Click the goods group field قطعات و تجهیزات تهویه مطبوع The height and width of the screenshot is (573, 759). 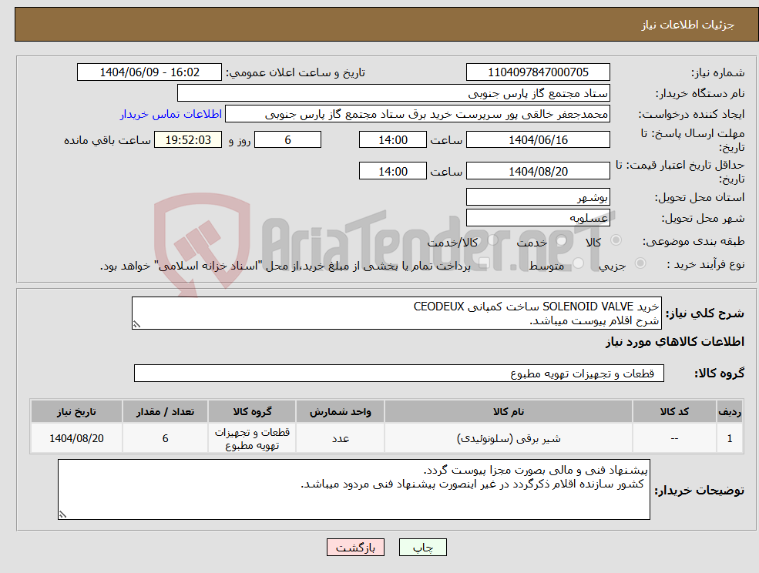(399, 373)
